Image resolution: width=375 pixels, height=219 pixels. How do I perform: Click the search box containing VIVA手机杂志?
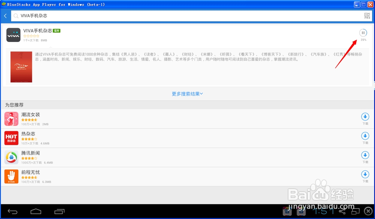191,16
